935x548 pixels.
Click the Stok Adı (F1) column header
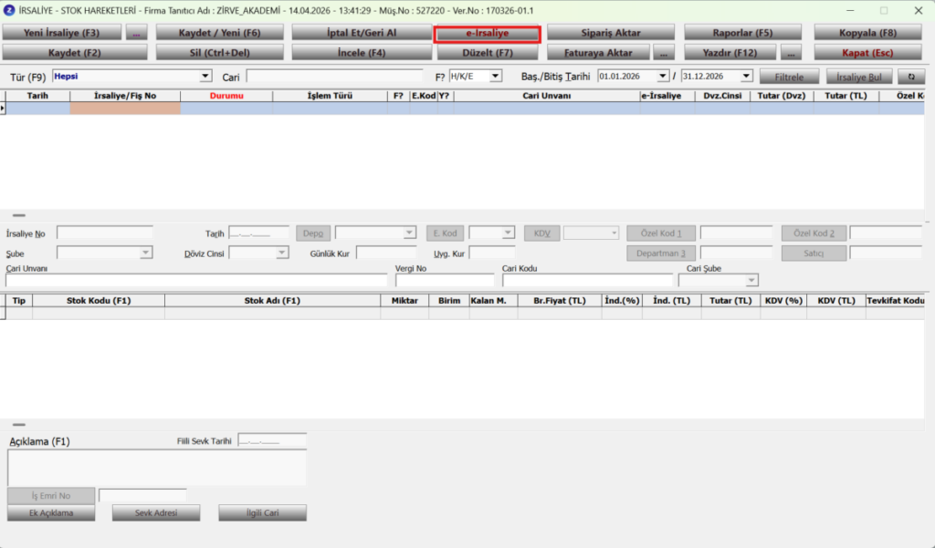point(272,301)
